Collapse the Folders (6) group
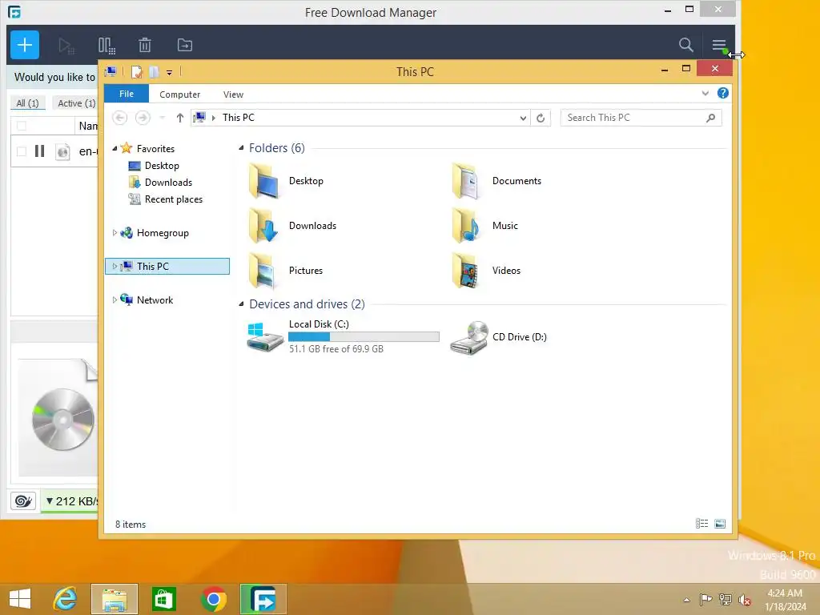 tap(241, 148)
